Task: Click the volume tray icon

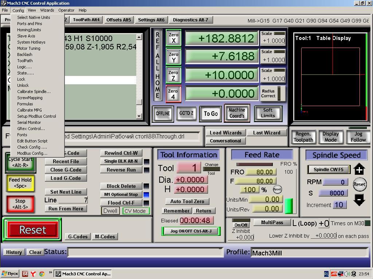Action: coord(347,274)
